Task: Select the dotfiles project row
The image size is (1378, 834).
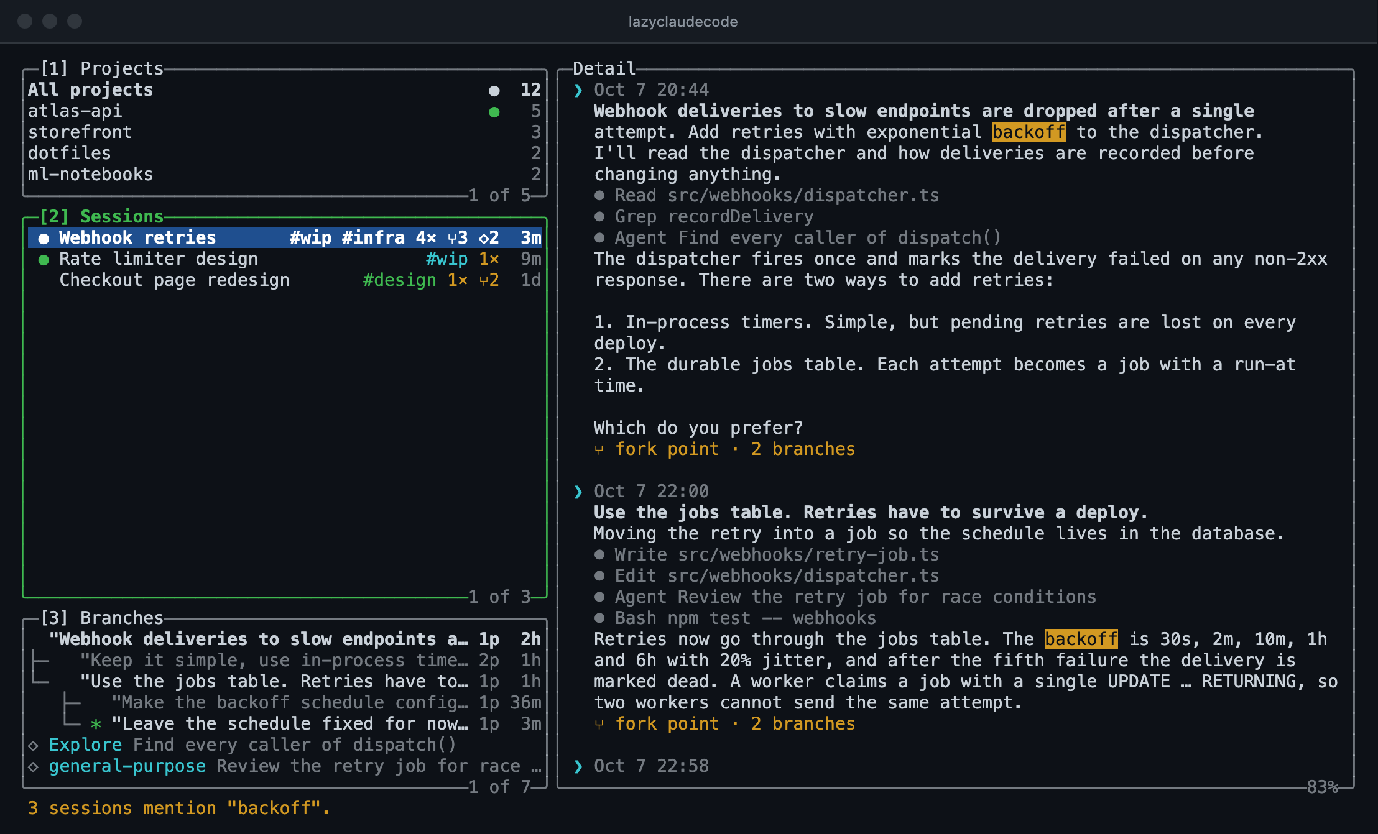Action: pyautogui.click(x=284, y=153)
